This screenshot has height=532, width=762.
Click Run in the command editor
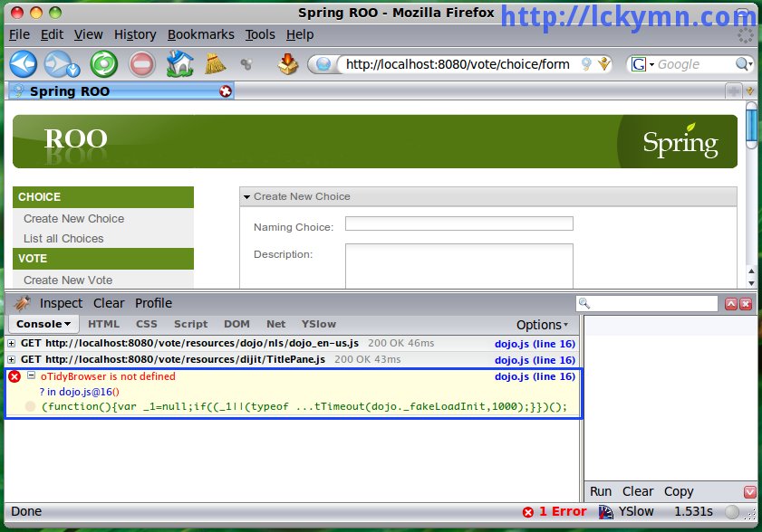click(601, 491)
